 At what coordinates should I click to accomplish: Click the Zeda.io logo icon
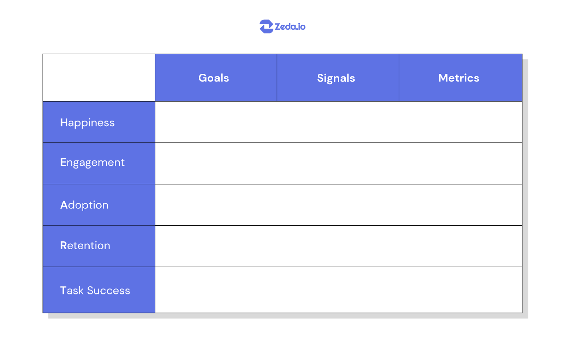coord(266,26)
